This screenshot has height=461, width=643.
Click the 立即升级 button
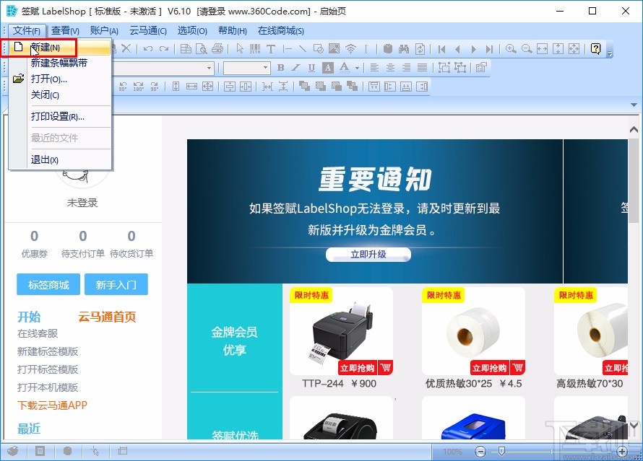click(x=368, y=254)
